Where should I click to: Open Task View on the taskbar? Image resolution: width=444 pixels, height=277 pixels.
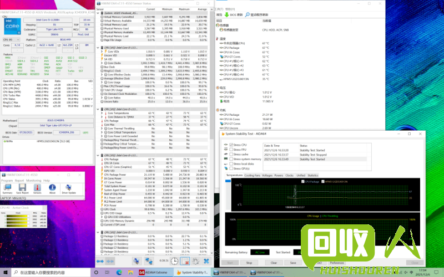point(107,273)
